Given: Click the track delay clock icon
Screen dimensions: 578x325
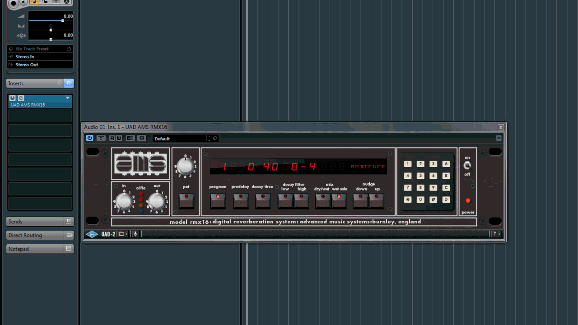Looking at the screenshot, I should 21,36.
